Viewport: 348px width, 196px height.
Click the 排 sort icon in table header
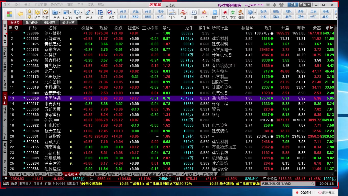coord(11,28)
